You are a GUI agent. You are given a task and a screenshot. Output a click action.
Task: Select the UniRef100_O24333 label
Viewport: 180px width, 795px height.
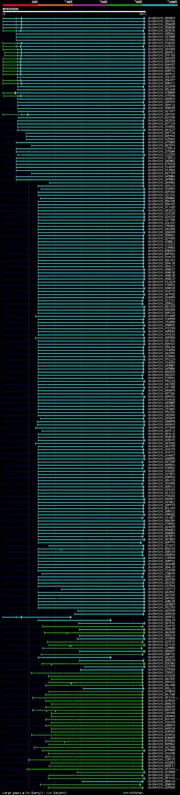[161, 490]
